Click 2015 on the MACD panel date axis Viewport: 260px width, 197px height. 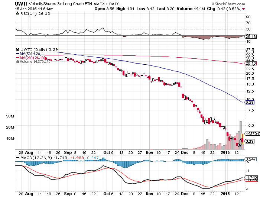pyautogui.click(x=225, y=194)
